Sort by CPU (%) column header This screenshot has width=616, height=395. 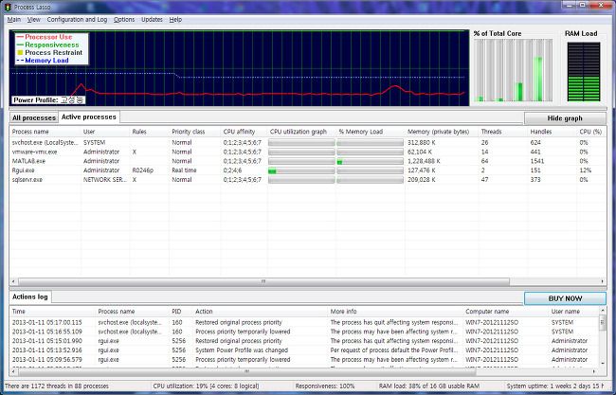(591, 132)
